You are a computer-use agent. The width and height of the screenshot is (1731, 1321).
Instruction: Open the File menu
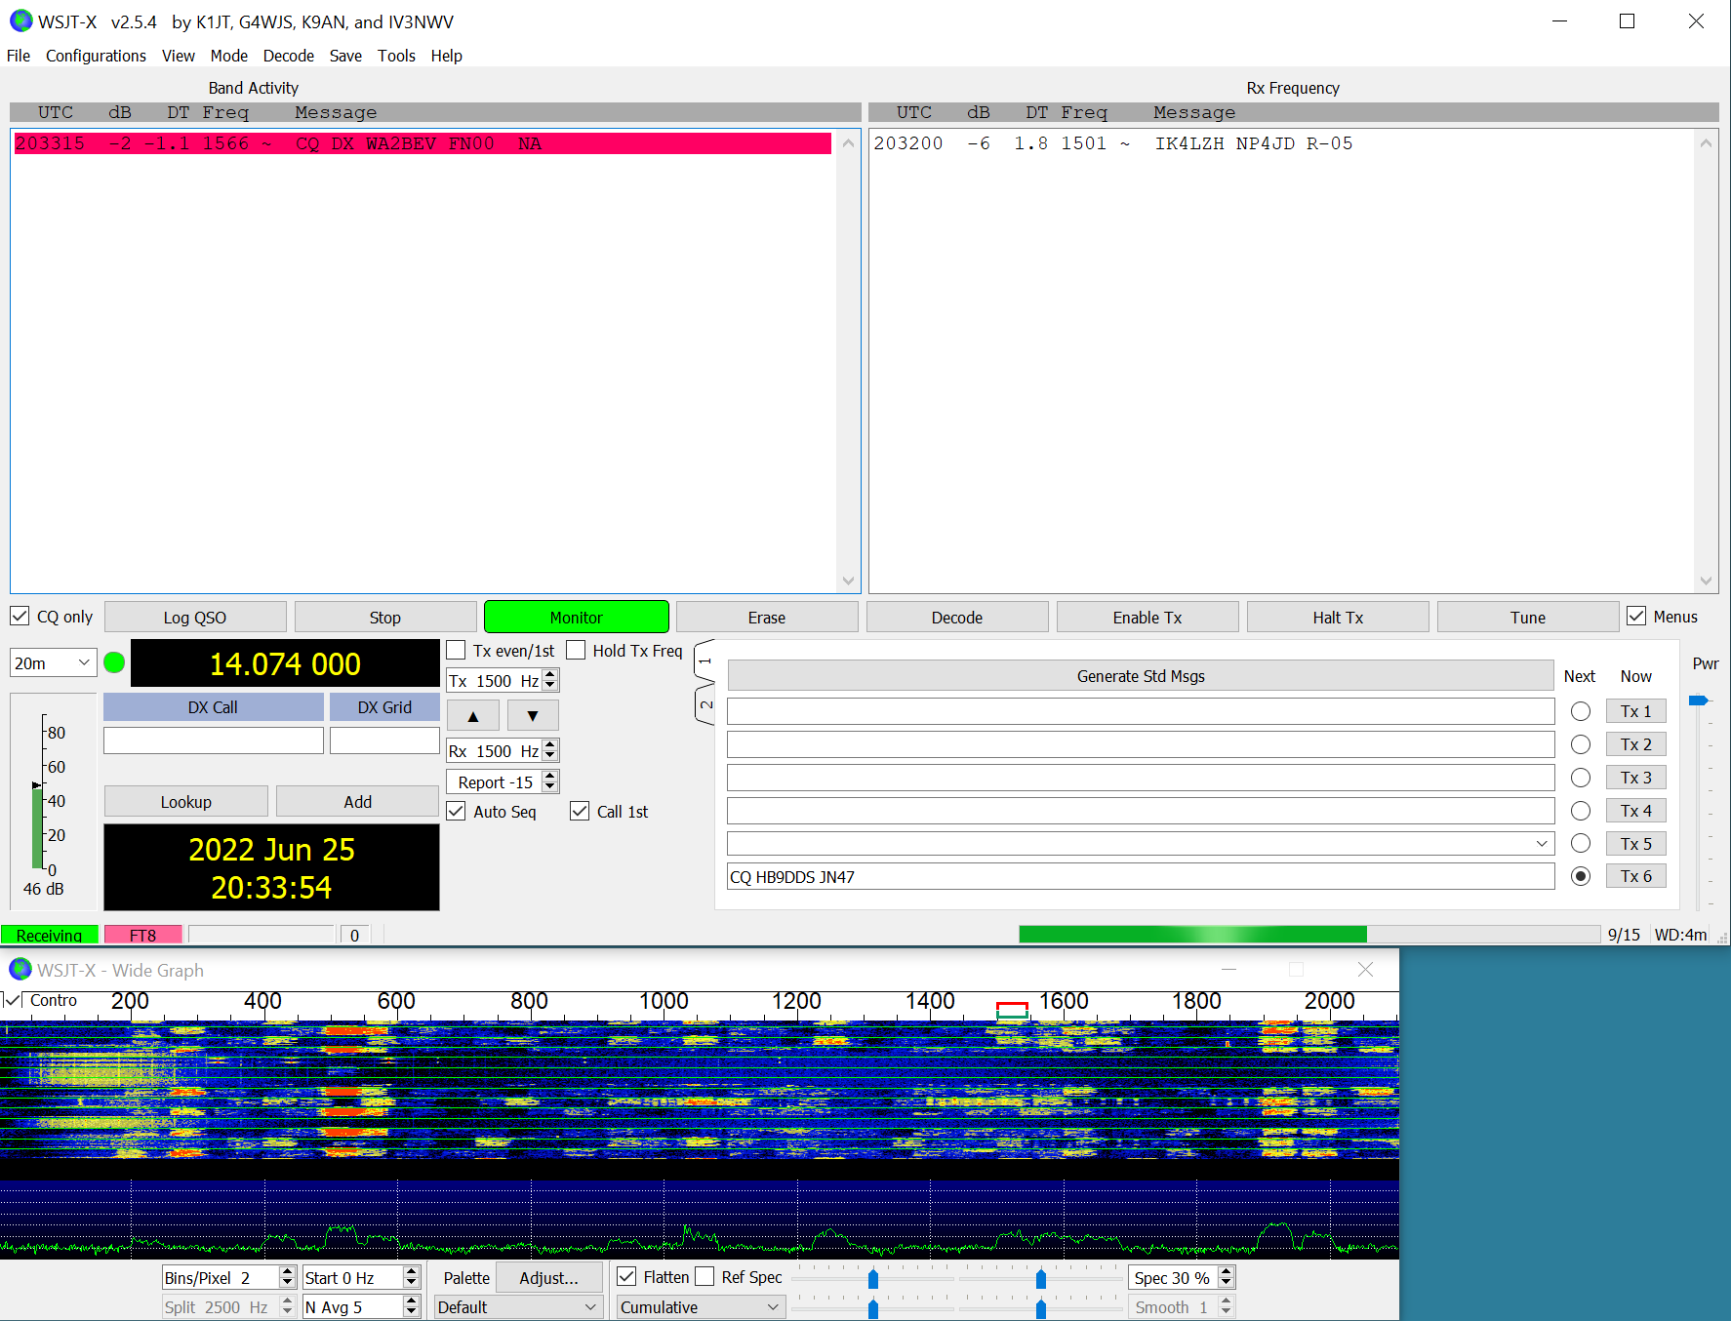[19, 56]
